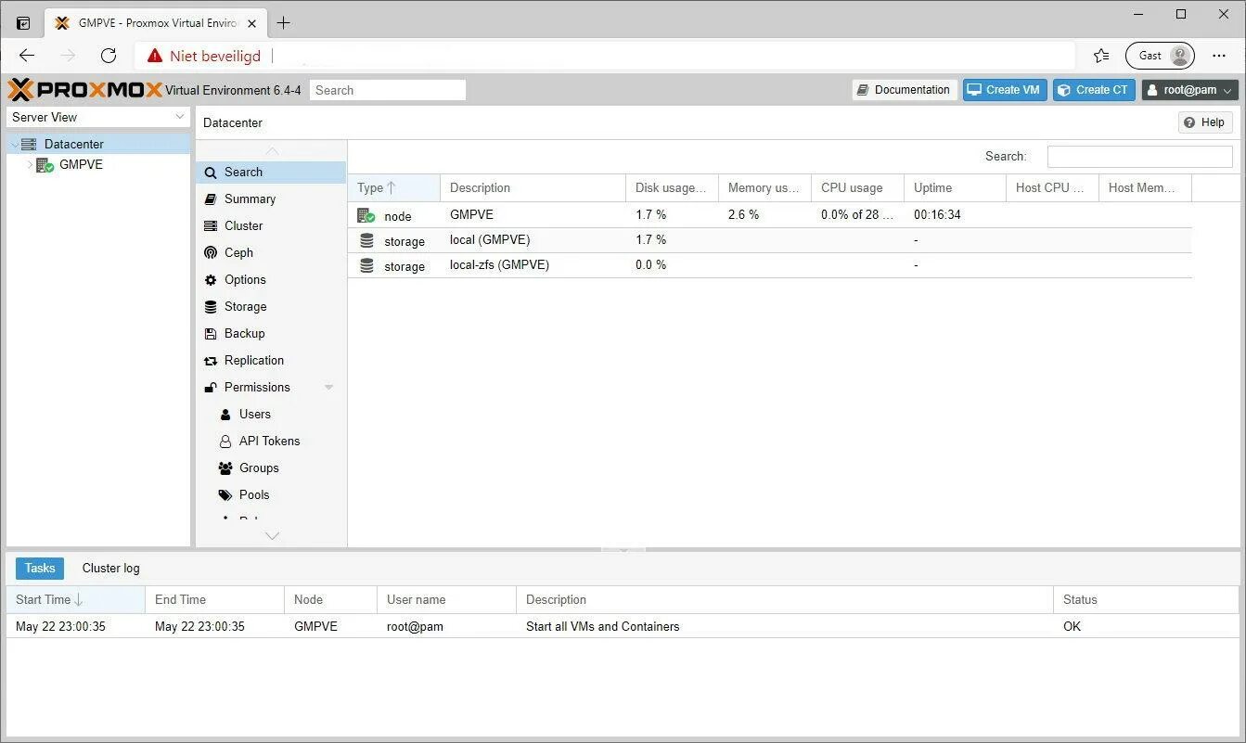Click the Ceph icon
The height and width of the screenshot is (743, 1246).
tap(211, 253)
